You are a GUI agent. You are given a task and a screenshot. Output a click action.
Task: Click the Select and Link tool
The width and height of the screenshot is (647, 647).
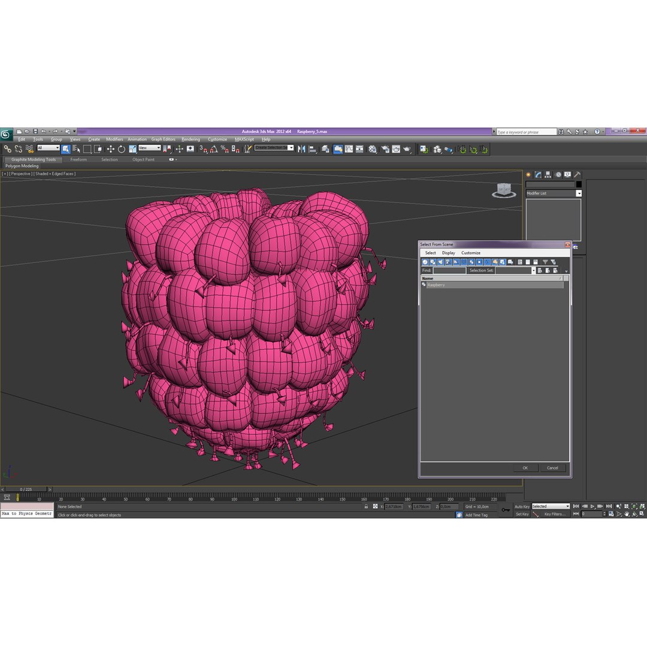[7, 149]
